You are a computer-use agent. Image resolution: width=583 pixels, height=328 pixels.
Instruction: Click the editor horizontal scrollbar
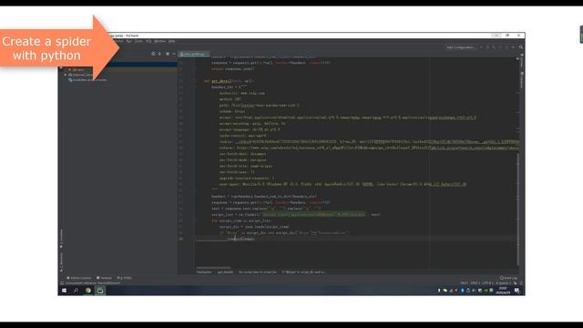pyautogui.click(x=213, y=267)
